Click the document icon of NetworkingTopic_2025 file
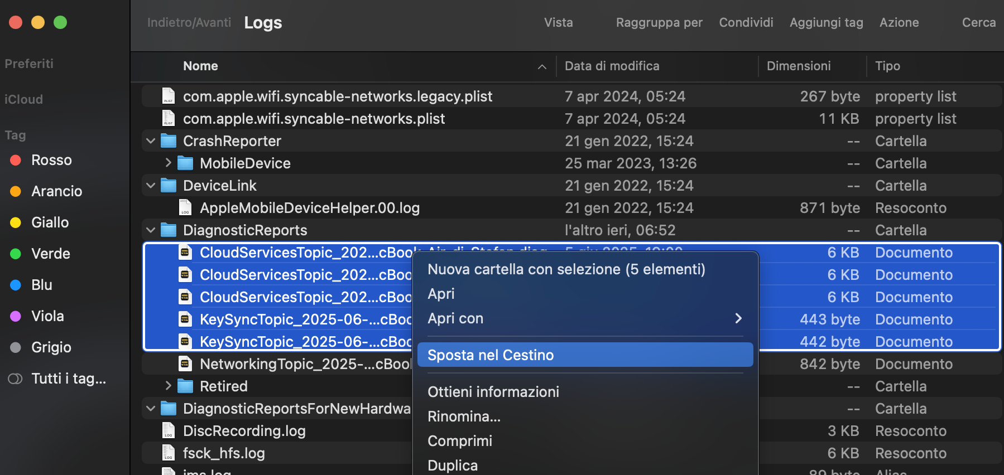The height and width of the screenshot is (475, 1004). 185,363
